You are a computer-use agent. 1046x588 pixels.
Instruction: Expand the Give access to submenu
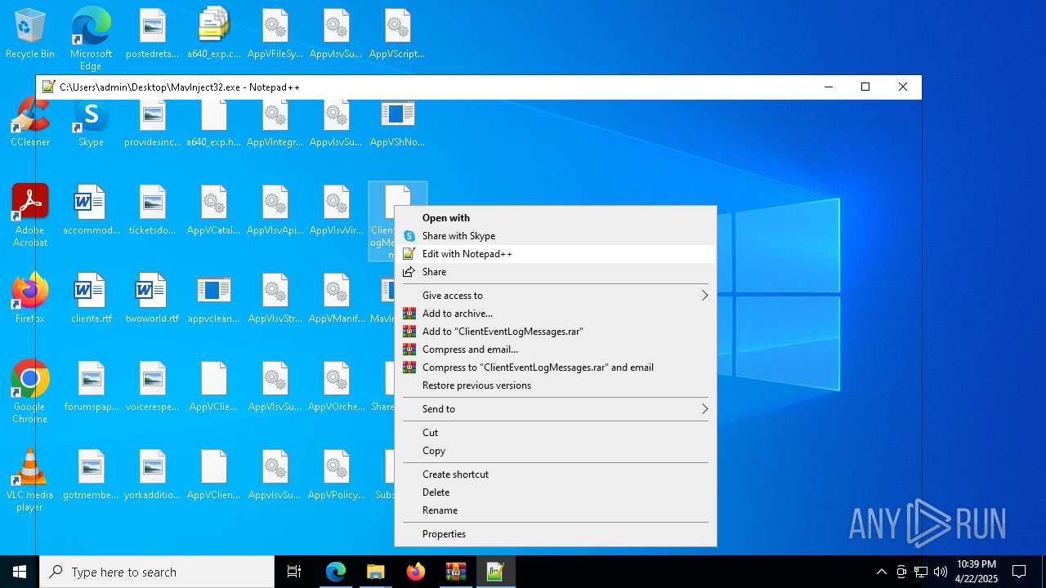(x=556, y=296)
